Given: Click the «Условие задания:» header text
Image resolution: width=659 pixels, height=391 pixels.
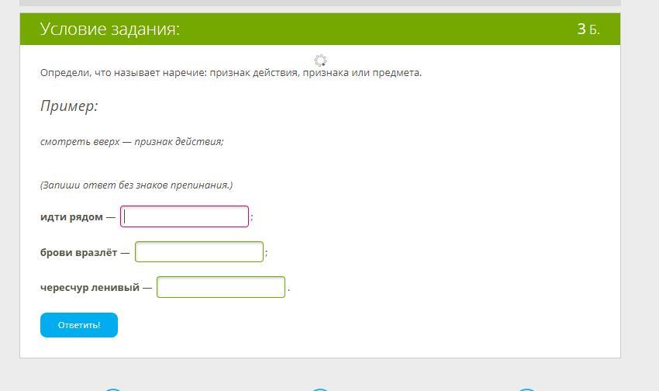Looking at the screenshot, I should coord(110,29).
